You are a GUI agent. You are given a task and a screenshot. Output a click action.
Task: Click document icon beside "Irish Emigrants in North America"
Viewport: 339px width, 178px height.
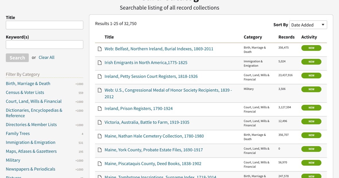[x=100, y=63]
